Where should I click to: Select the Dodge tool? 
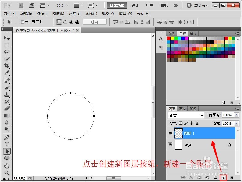pyautogui.click(x=7, y=129)
